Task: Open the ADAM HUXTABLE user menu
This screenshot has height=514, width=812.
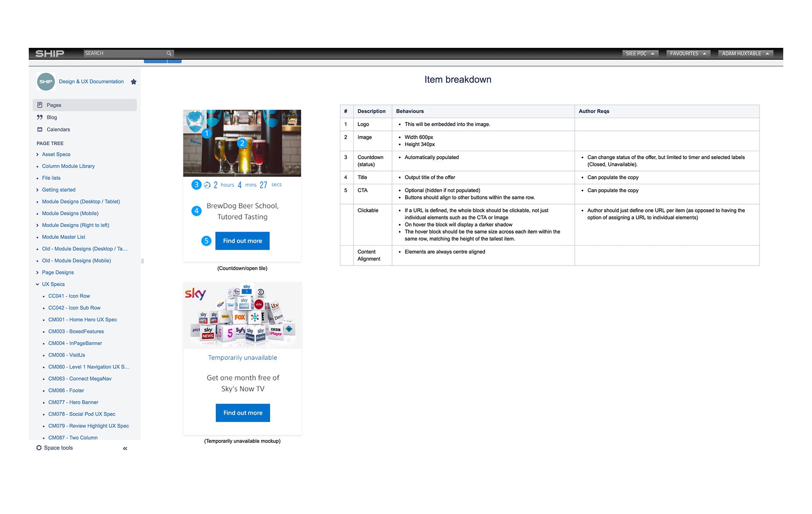Action: coord(746,54)
